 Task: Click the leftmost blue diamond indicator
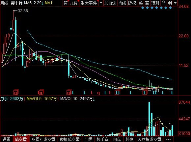(143, 8)
